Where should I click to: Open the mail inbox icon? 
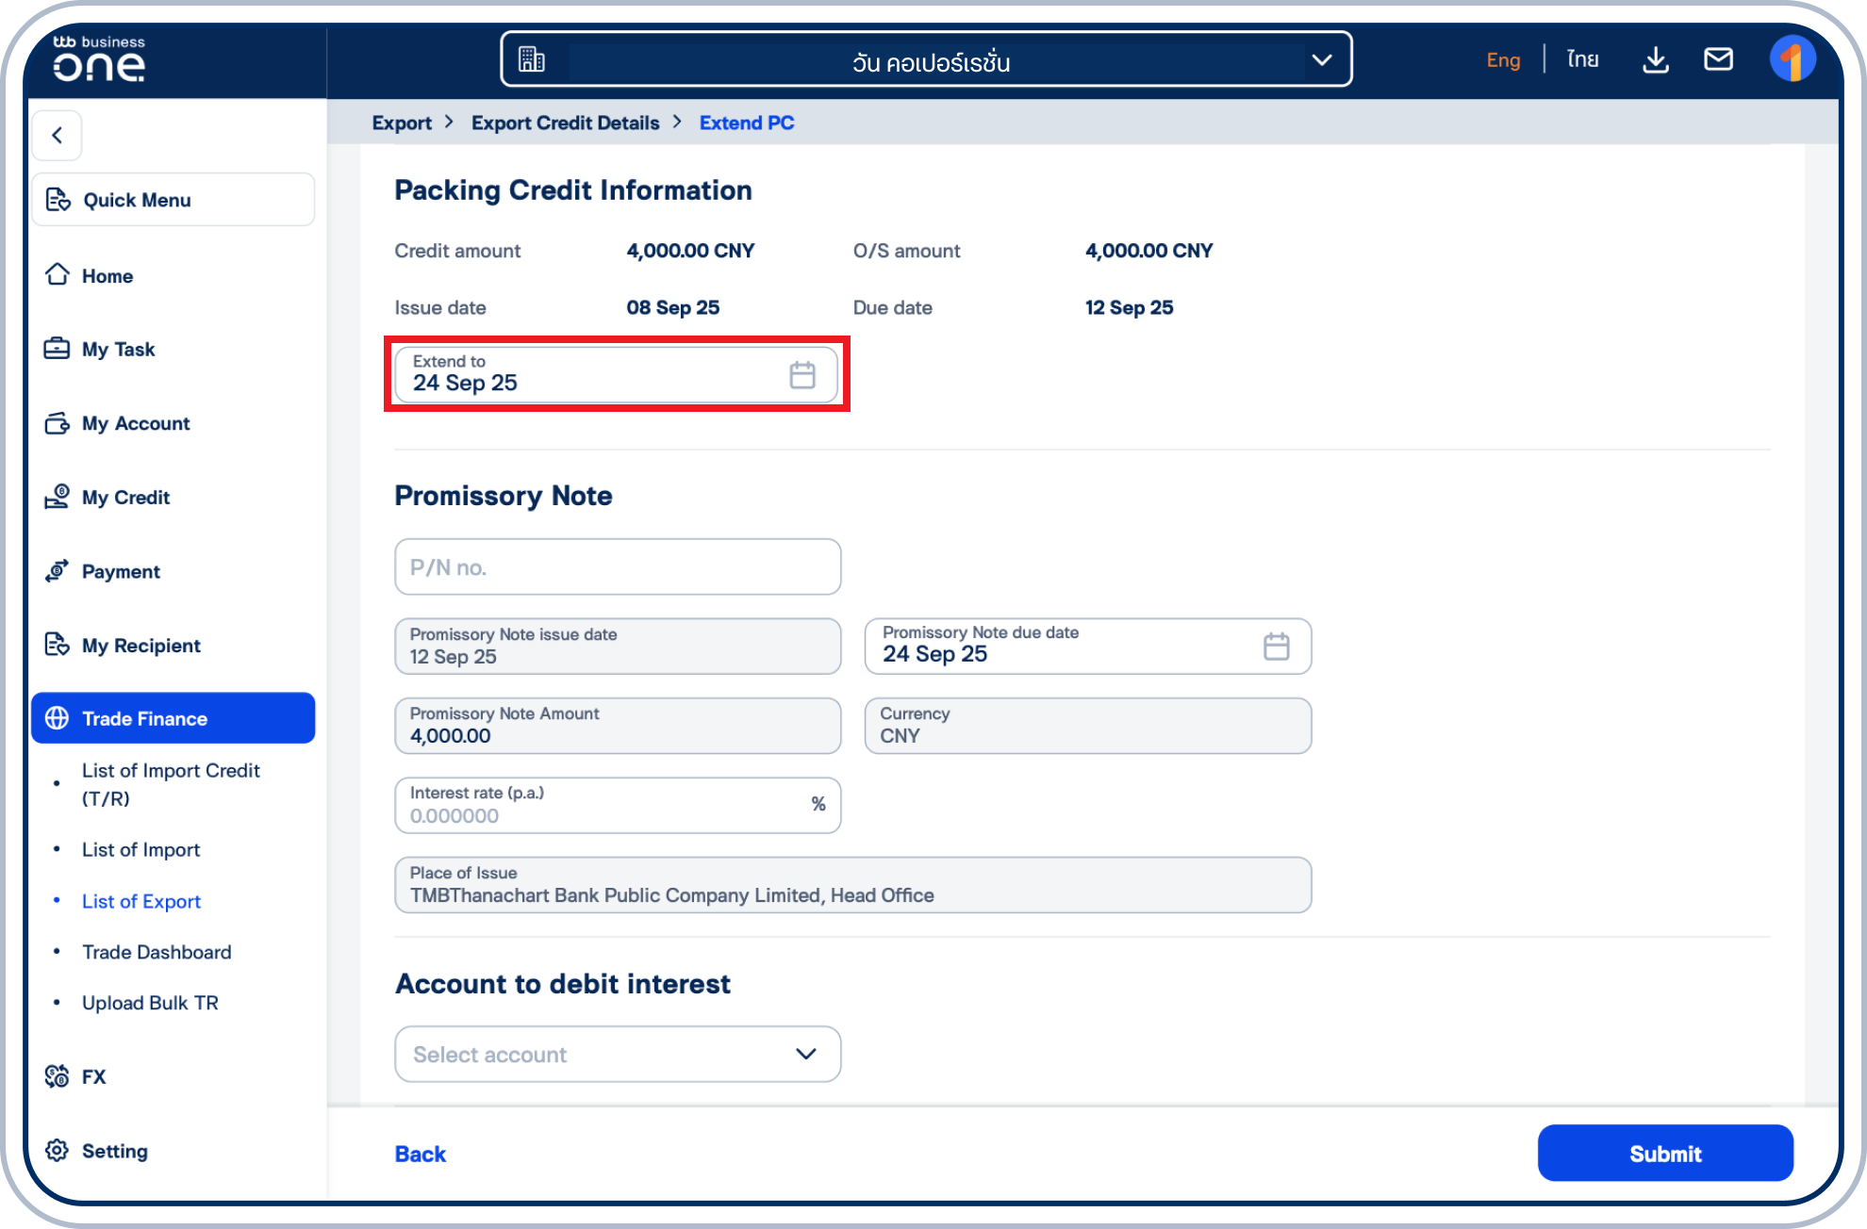1719,58
